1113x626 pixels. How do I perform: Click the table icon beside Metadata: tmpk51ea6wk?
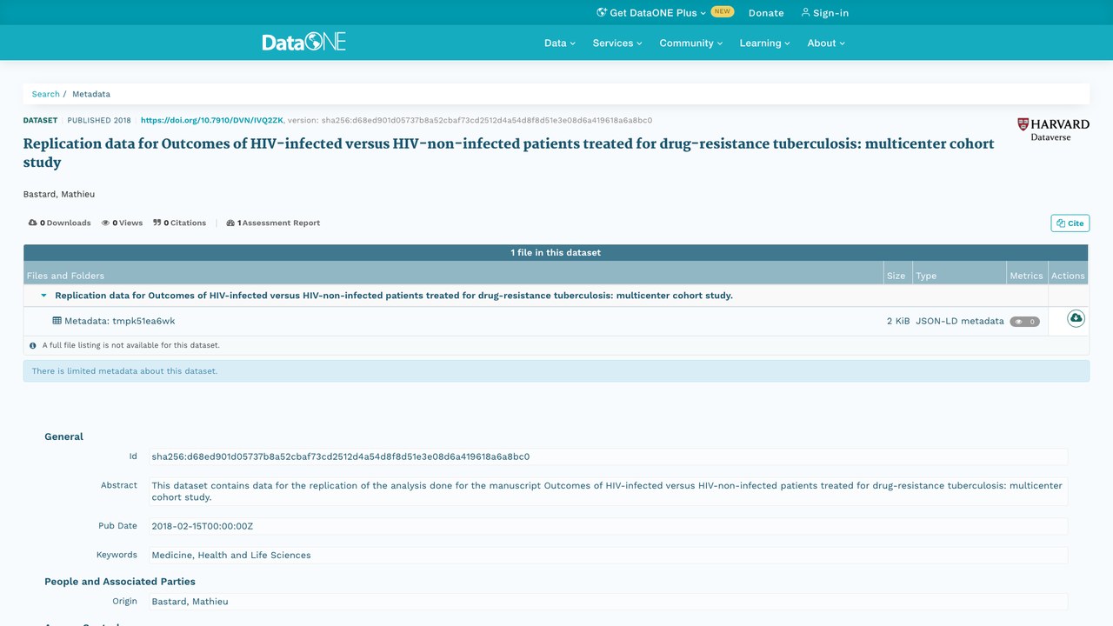point(57,321)
